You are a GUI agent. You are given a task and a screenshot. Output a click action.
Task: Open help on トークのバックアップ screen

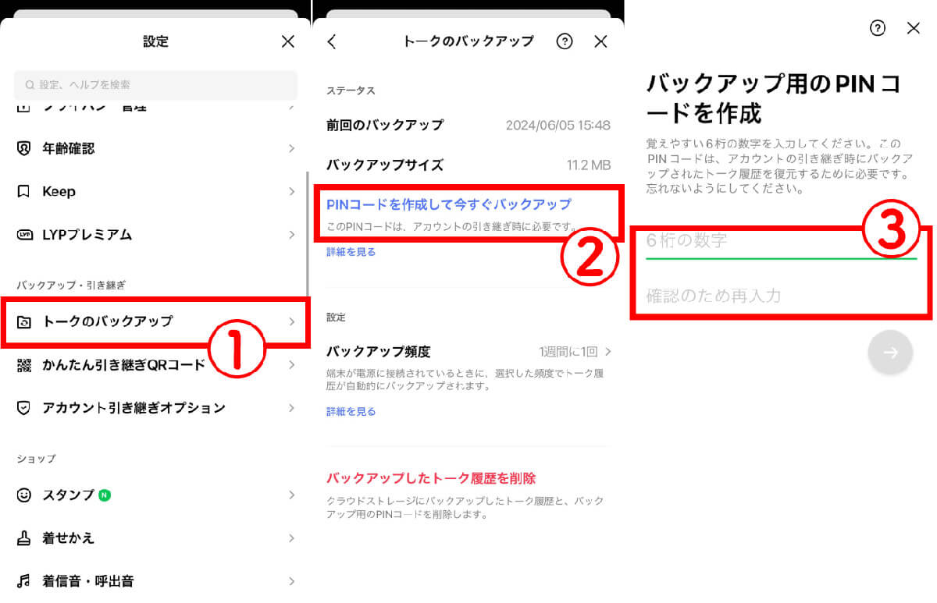pos(565,41)
